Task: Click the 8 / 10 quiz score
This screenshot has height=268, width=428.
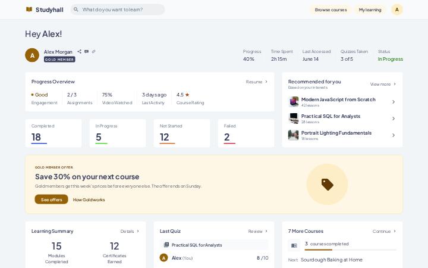Action: 262,258
